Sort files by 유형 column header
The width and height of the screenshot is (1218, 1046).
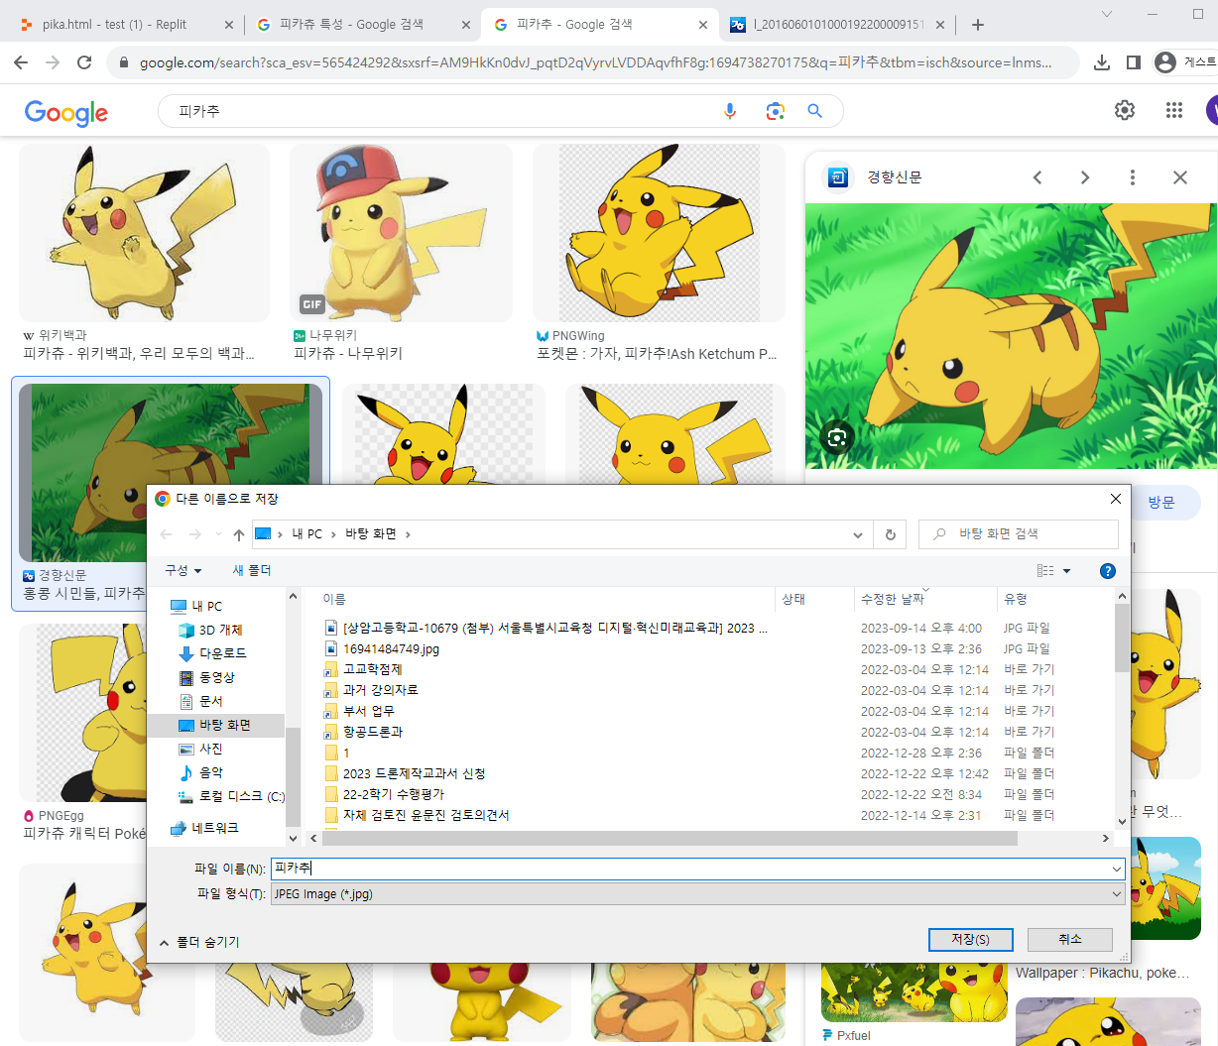1016,599
